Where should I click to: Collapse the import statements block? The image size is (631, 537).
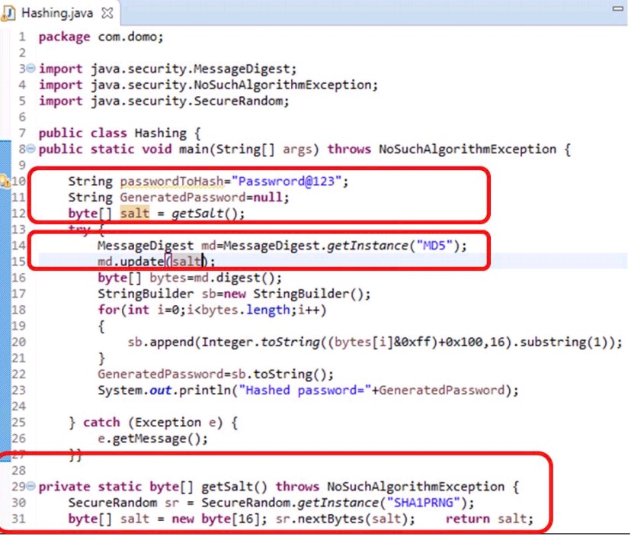(30, 69)
